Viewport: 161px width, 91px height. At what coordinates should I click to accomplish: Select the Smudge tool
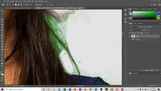coord(2,47)
